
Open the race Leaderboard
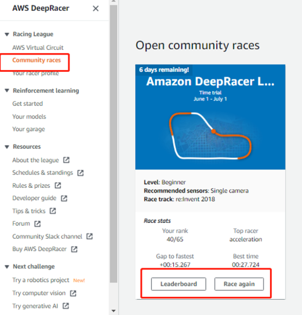(179, 284)
